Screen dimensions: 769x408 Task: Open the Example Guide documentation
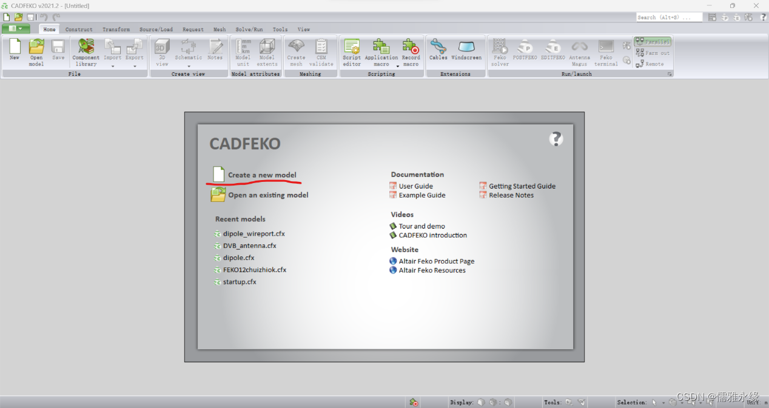(x=422, y=195)
